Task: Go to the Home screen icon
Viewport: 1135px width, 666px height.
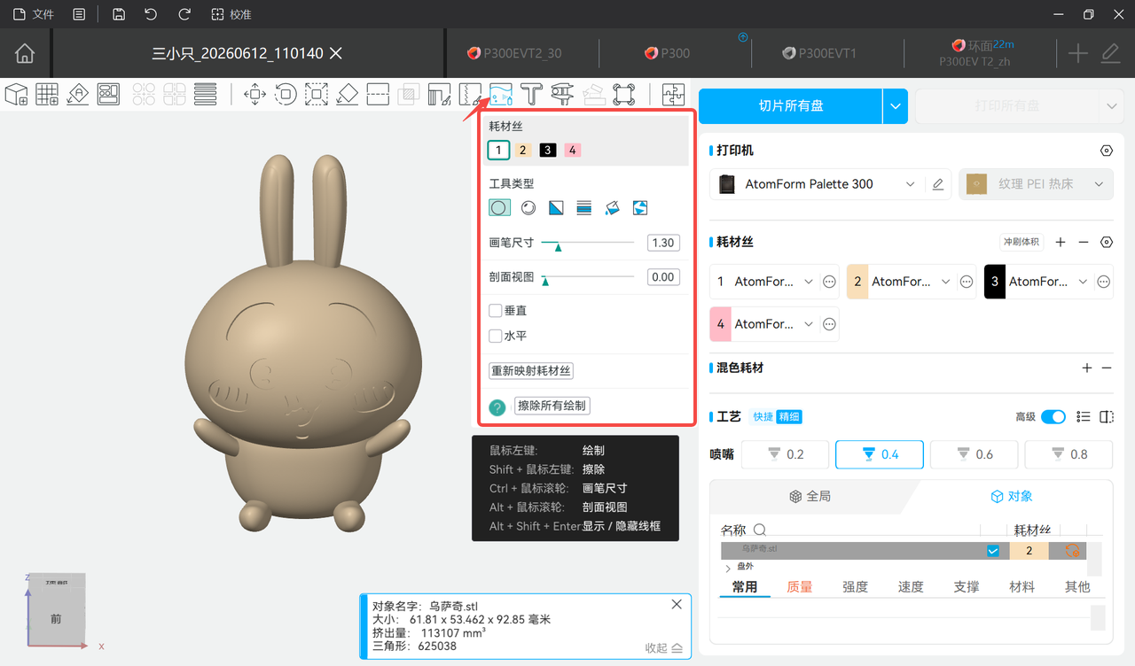Action: [x=25, y=53]
